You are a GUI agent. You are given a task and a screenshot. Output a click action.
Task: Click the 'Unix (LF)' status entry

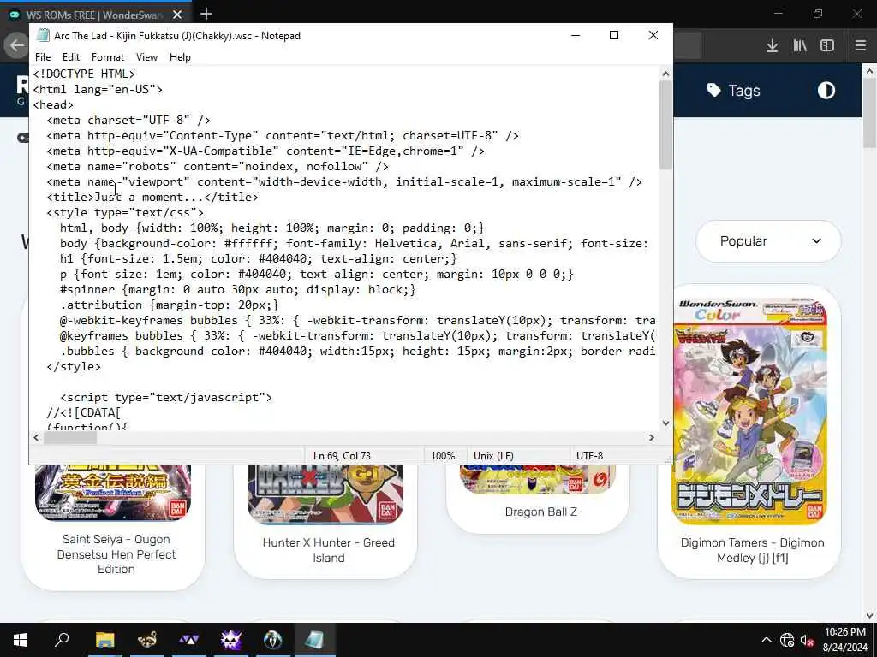click(x=493, y=456)
